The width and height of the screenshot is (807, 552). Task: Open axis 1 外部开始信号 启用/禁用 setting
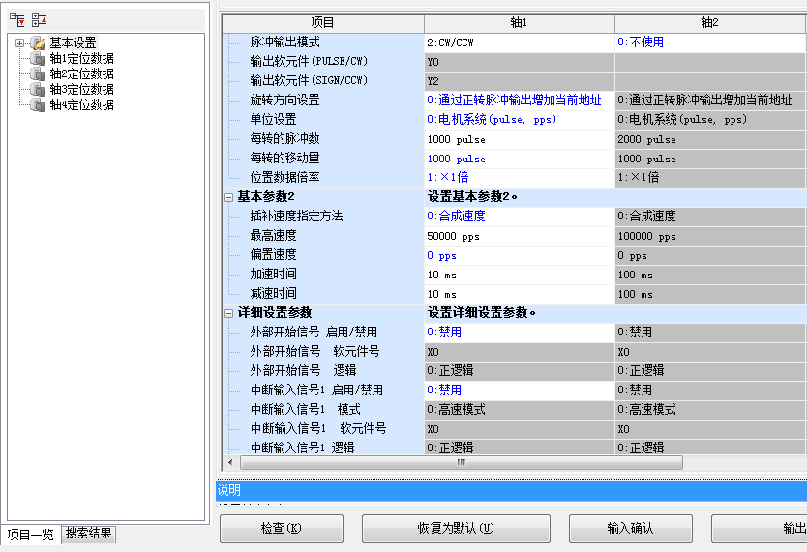click(x=518, y=333)
